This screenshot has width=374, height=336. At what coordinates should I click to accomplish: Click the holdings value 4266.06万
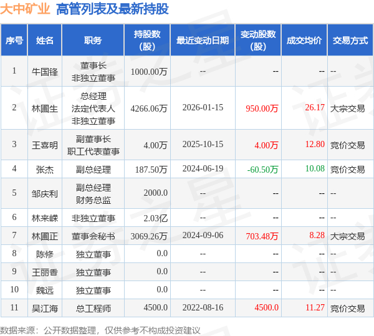(149, 108)
